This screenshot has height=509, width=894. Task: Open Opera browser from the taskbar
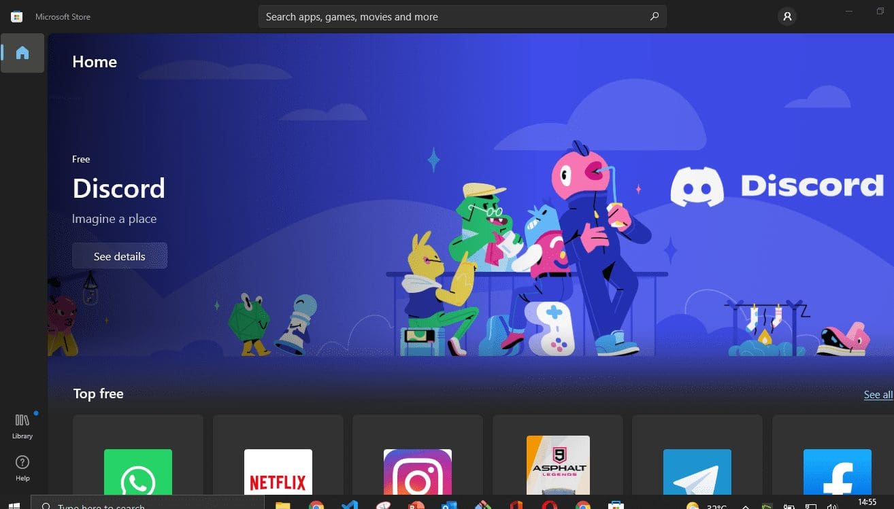[x=549, y=505]
